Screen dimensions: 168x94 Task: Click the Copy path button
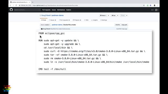(124, 25)
